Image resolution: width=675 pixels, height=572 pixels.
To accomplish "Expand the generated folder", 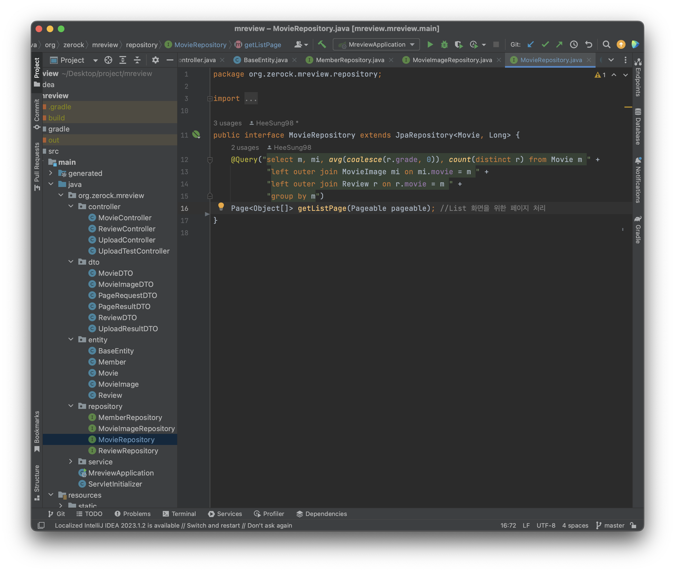I will point(51,173).
